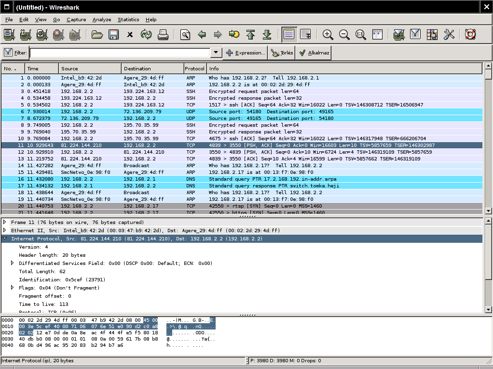493x369 pixels.
Task: Click the Save capture file icon
Action: coord(113,35)
